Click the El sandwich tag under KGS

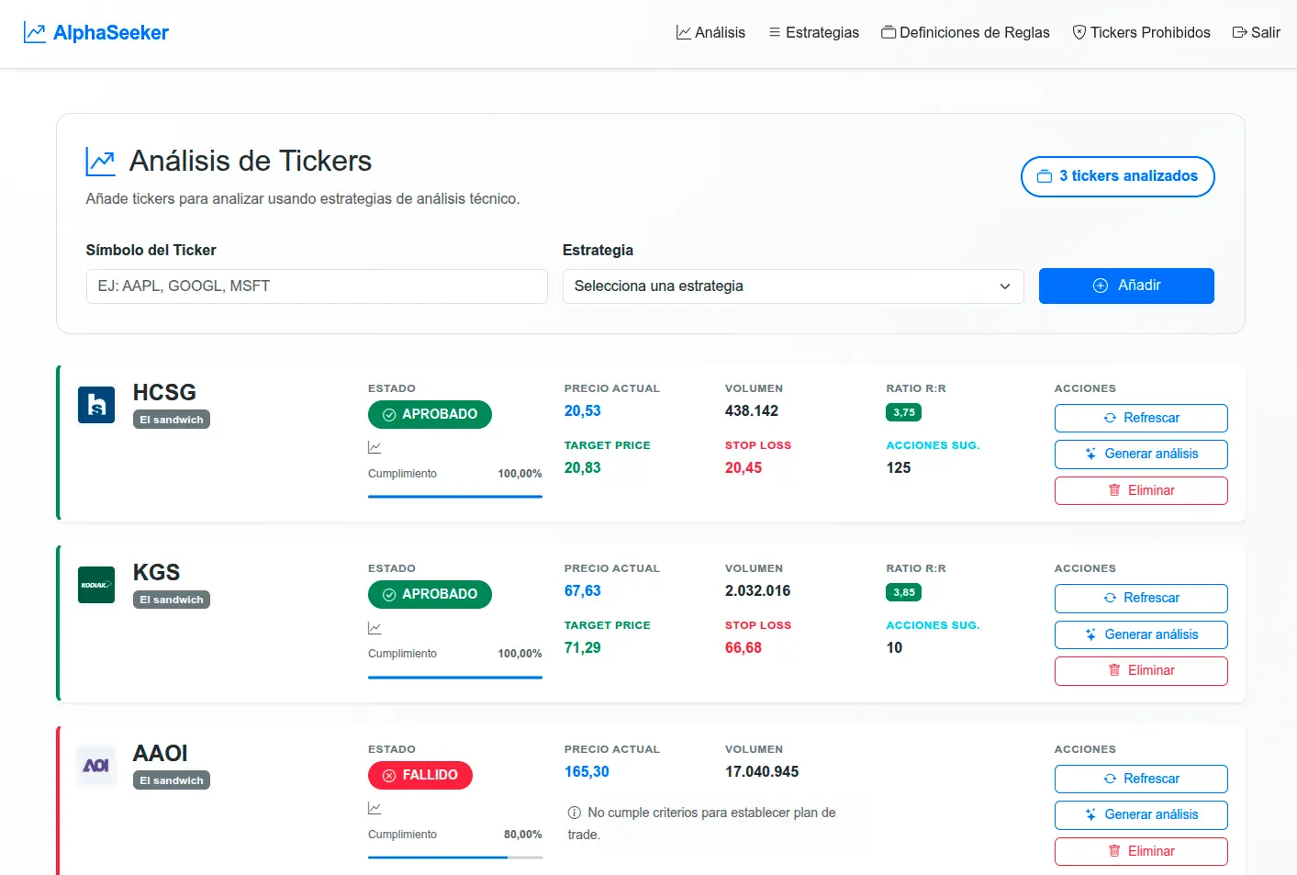coord(172,600)
